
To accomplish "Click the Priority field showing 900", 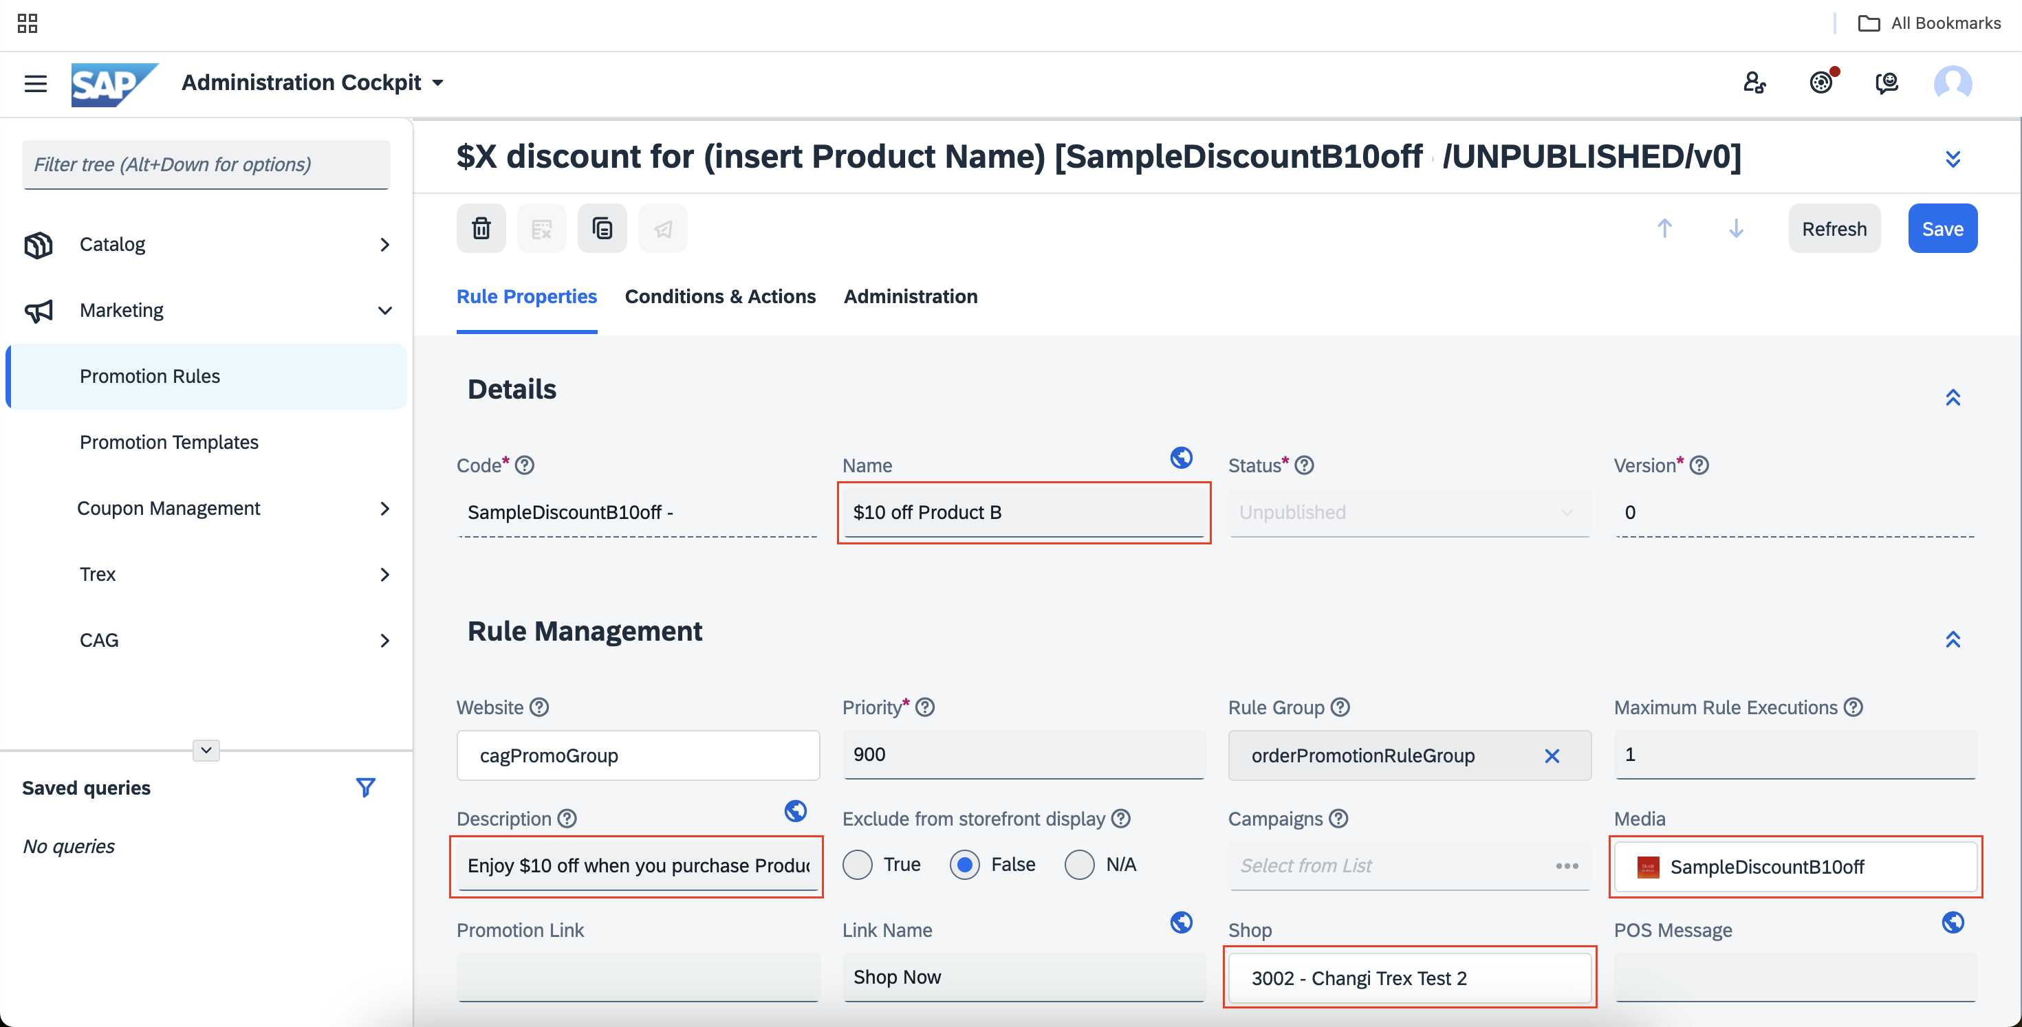I will coord(1023,755).
